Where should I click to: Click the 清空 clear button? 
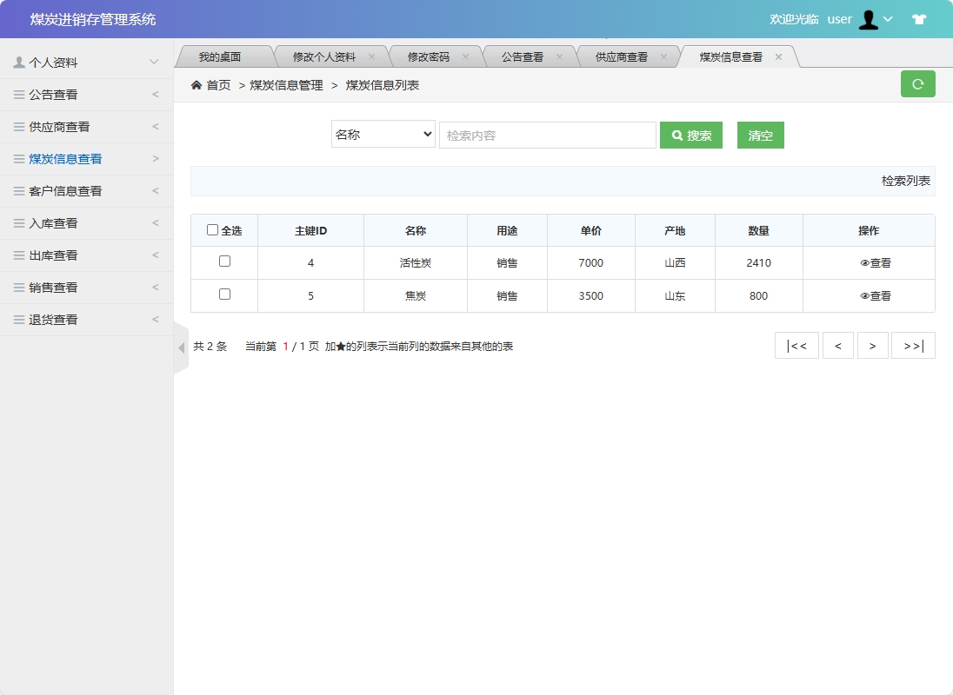click(760, 135)
